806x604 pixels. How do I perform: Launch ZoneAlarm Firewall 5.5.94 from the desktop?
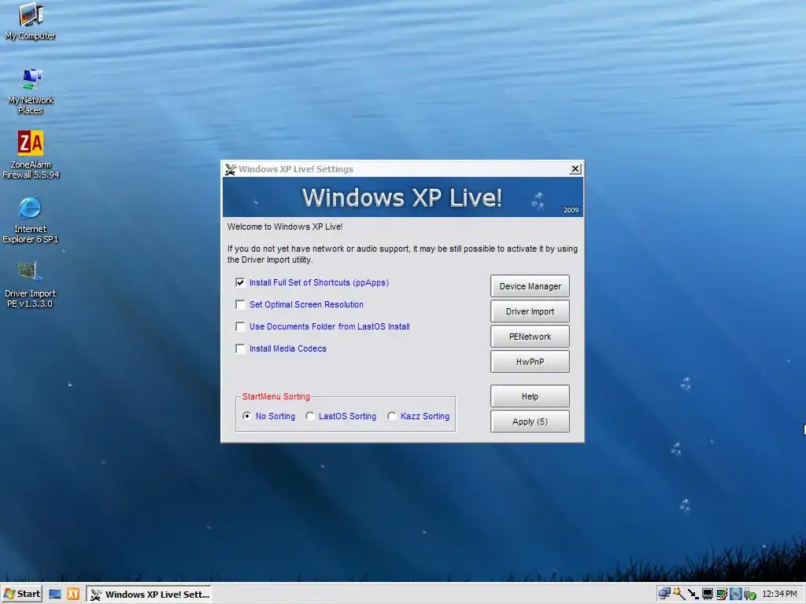31,155
